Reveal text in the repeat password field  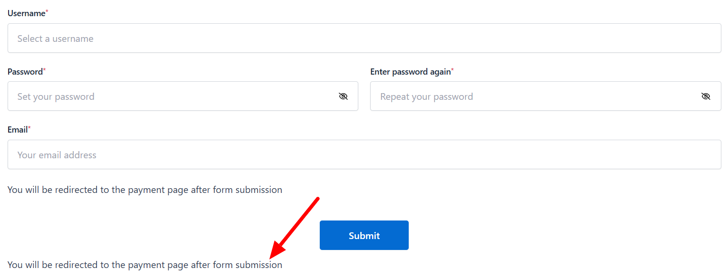coord(706,96)
